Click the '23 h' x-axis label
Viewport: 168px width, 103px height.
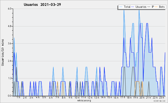coord(162,97)
